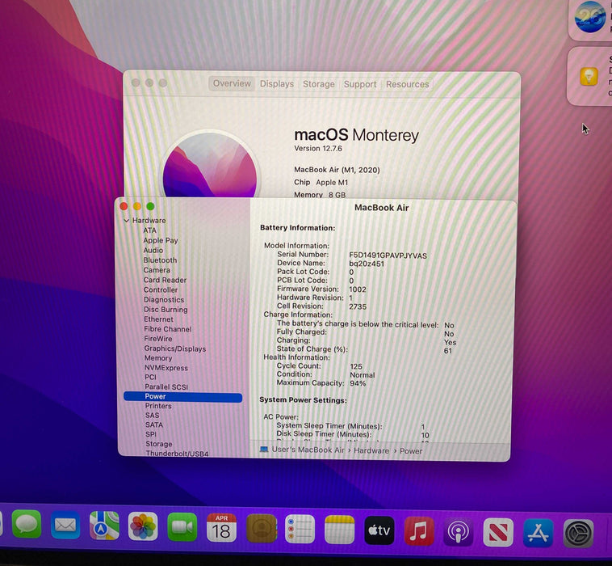This screenshot has width=612, height=566.
Task: Minimize System Information with the yellow button
Action: (137, 206)
